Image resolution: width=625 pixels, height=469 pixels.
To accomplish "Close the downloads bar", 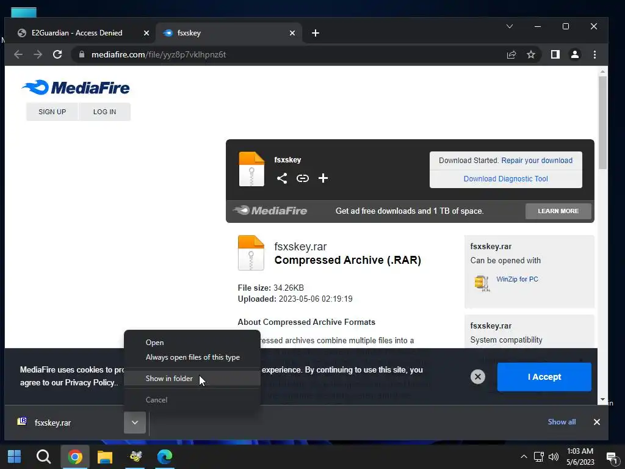I will point(597,422).
